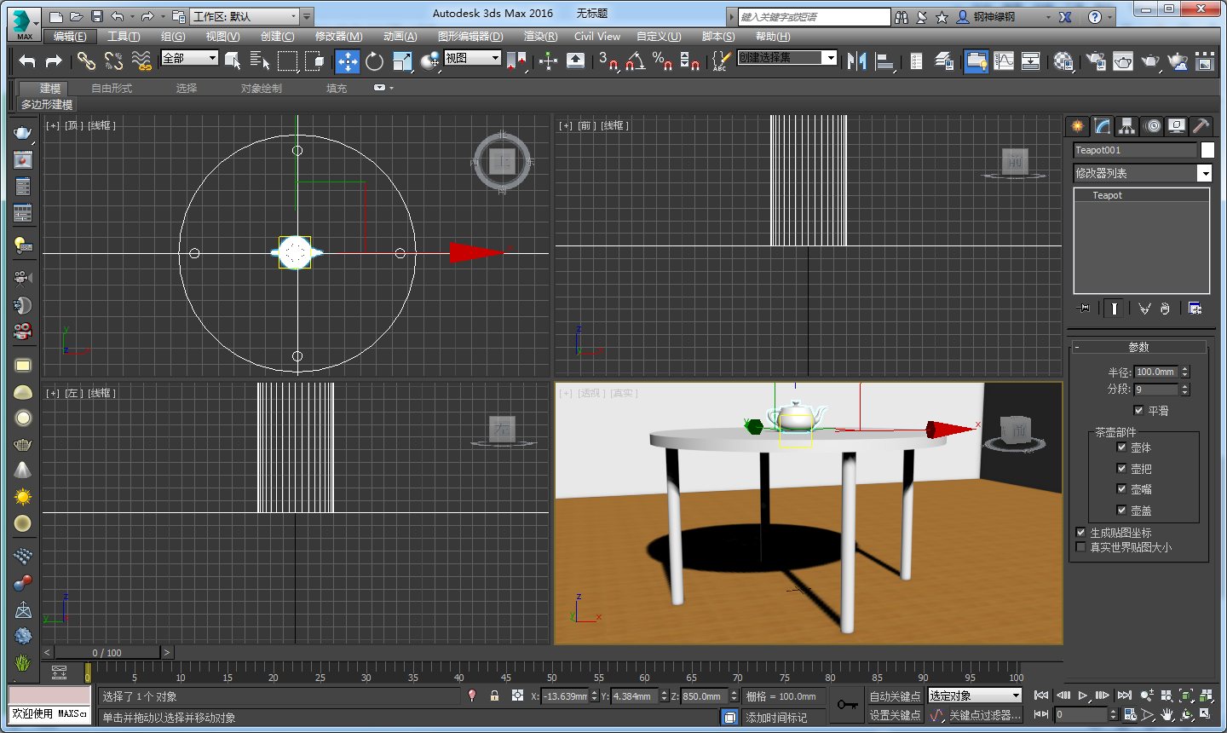Open the 渲染(R) menu
The image size is (1227, 733).
(540, 37)
